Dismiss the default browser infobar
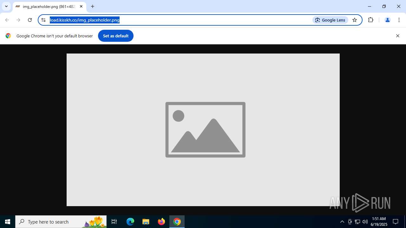The height and width of the screenshot is (228, 406). pyautogui.click(x=397, y=36)
